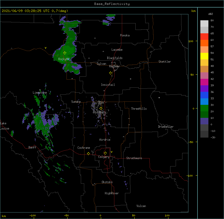
Task: Click the Base_Reflectivity title
Action: [x=112, y=4]
